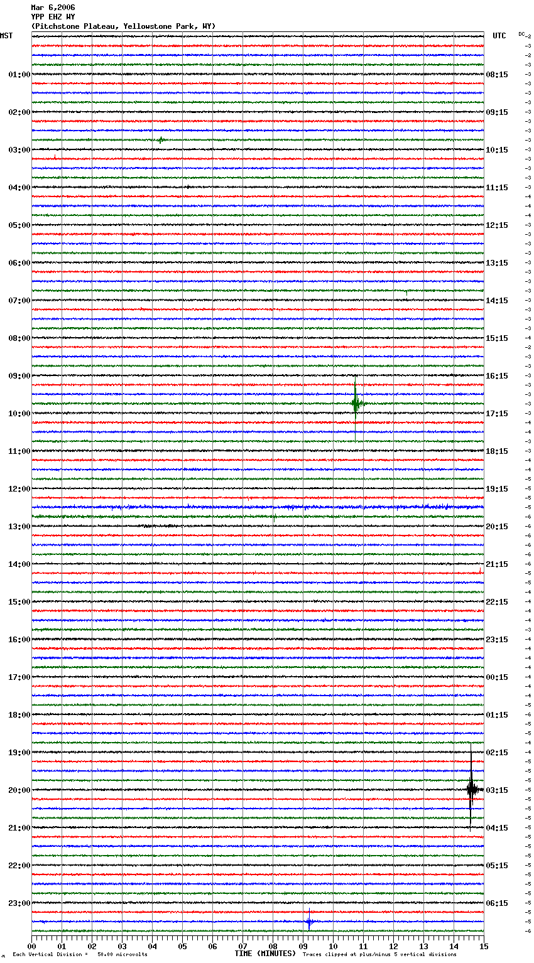The height and width of the screenshot is (963, 534).
Task: Click the 'UTC' timezone header
Action: [x=499, y=36]
